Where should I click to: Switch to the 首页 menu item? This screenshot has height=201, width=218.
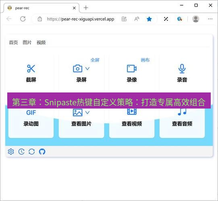(13, 43)
